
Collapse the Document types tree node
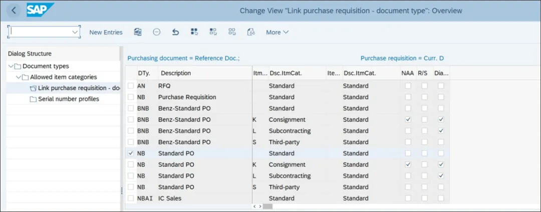click(x=11, y=66)
